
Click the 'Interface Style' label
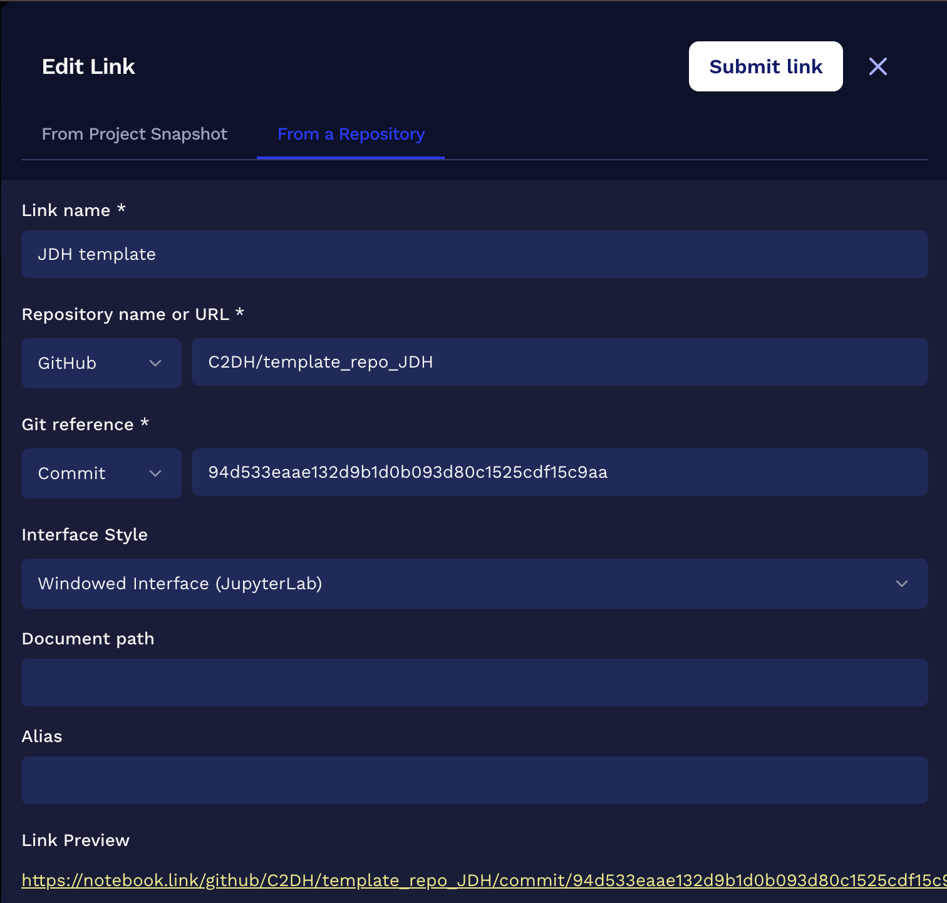pyautogui.click(x=85, y=535)
